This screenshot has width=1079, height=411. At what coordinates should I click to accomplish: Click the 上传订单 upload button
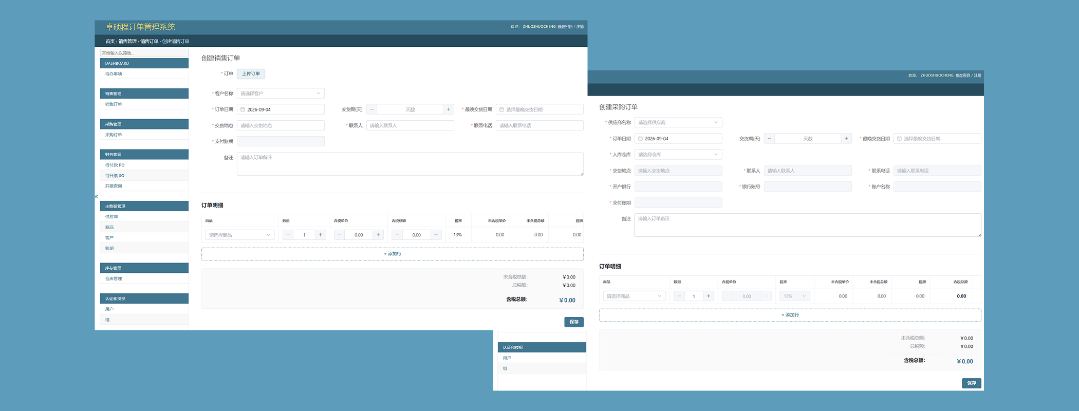pyautogui.click(x=251, y=74)
